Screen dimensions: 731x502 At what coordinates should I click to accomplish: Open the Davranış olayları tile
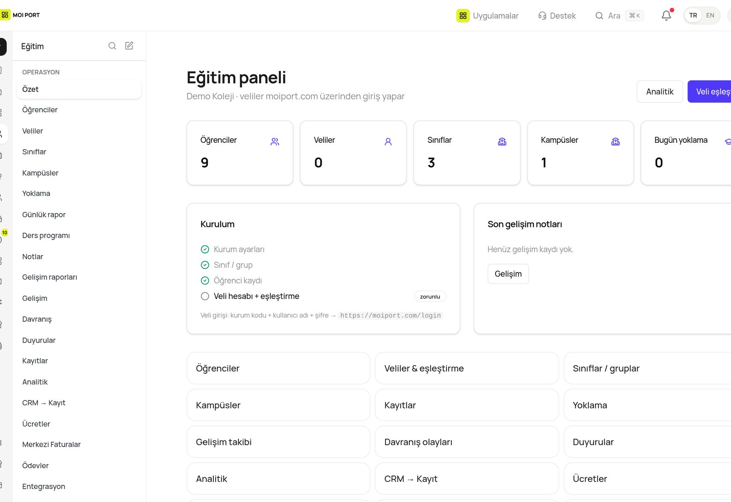pos(467,442)
